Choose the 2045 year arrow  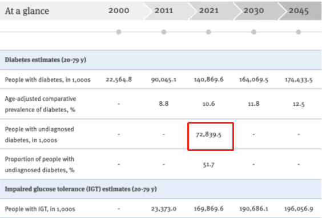[x=299, y=11]
